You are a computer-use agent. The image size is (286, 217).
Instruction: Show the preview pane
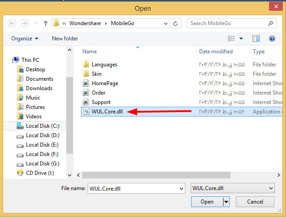coord(256,39)
